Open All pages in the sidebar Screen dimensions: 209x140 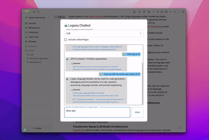[33, 41]
